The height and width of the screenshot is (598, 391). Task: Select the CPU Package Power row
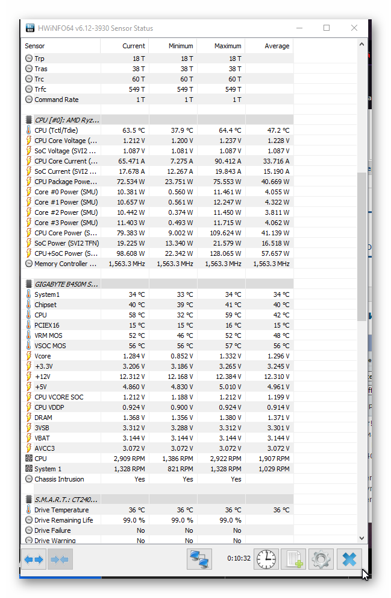pos(158,182)
